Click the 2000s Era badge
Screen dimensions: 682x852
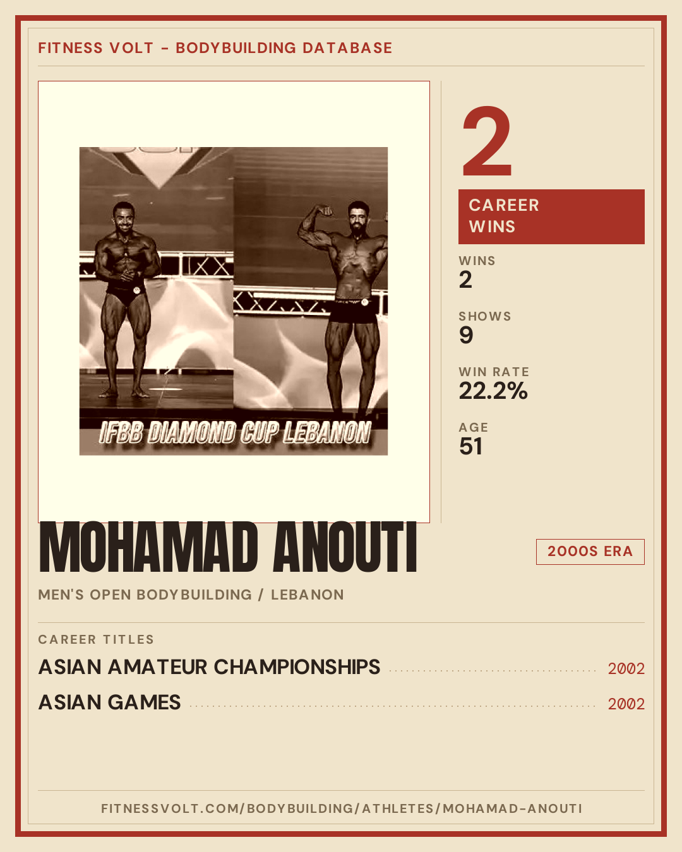590,552
